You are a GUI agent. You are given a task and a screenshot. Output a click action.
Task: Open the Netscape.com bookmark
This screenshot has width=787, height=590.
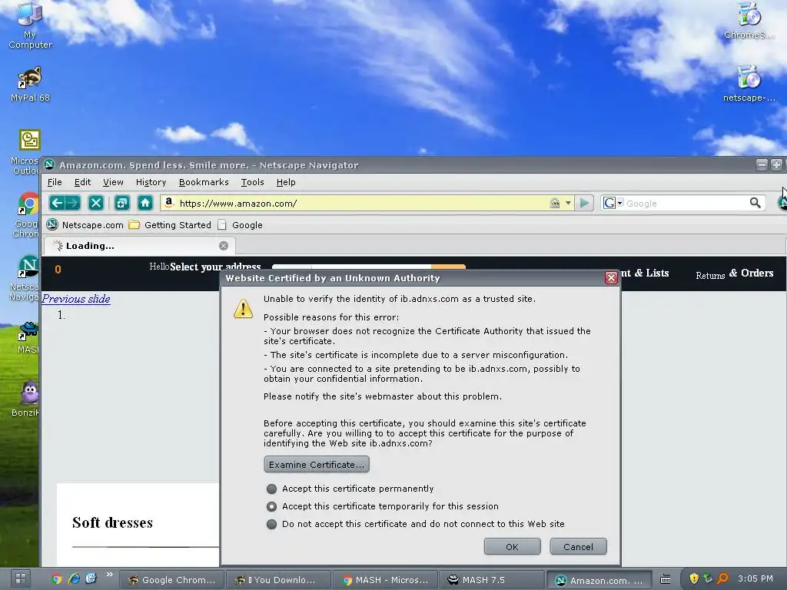pyautogui.click(x=85, y=225)
